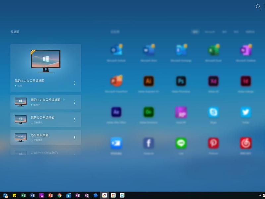
Task: Open Microsoft Exchange in the app grid
Action: pos(181,49)
